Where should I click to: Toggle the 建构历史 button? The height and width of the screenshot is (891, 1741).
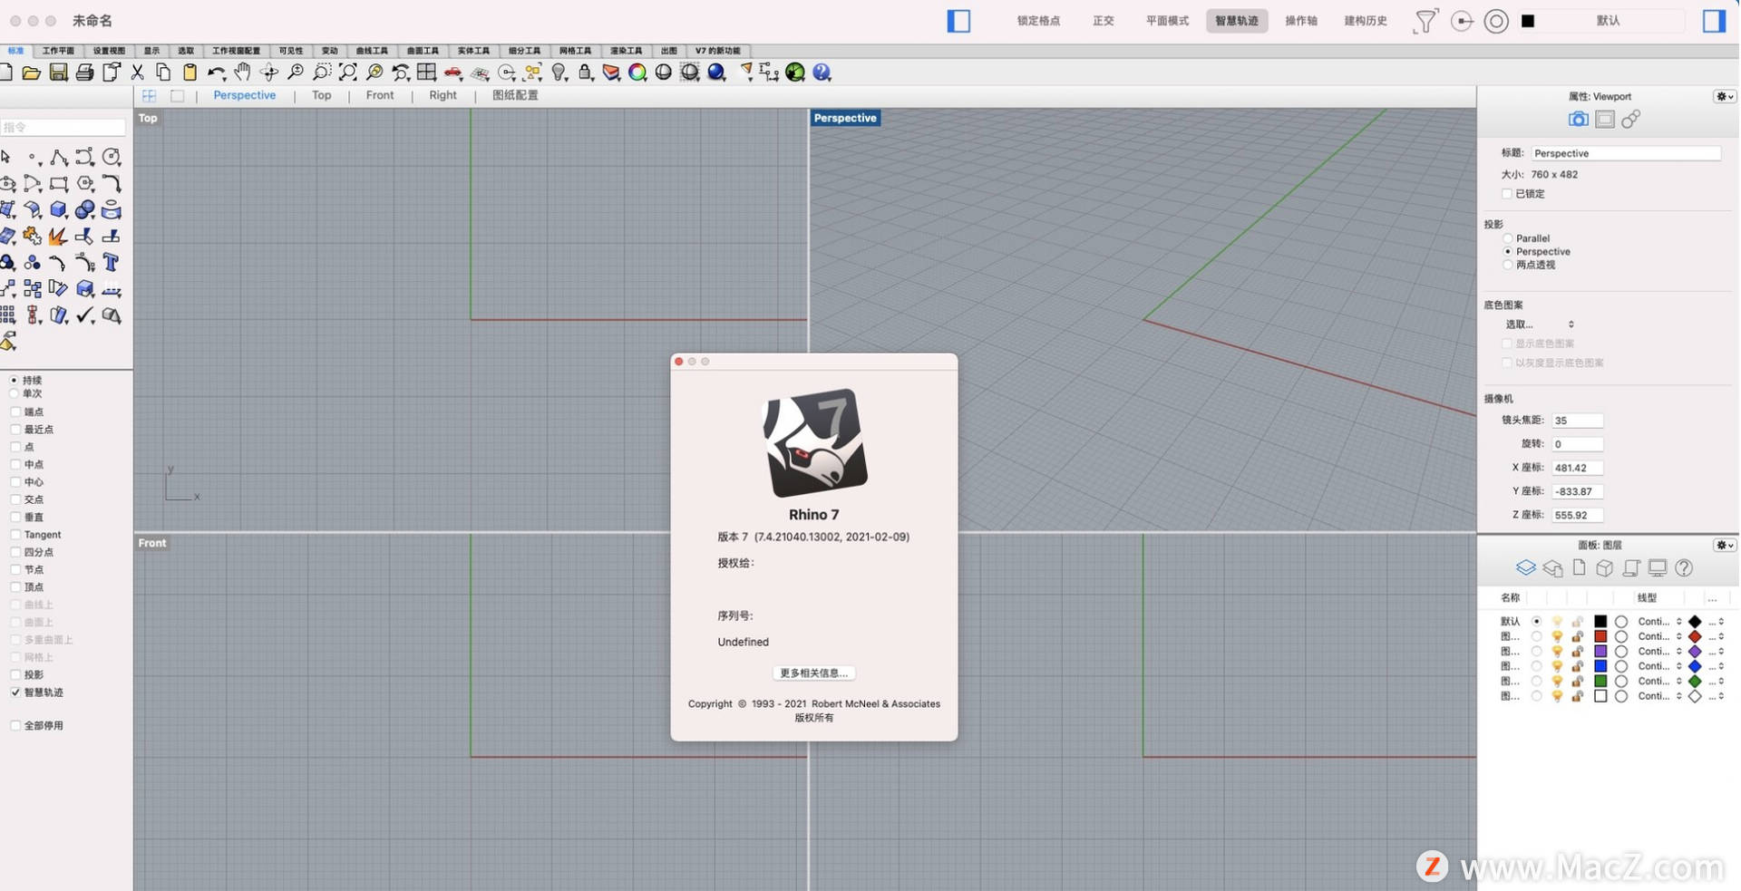tap(1366, 21)
